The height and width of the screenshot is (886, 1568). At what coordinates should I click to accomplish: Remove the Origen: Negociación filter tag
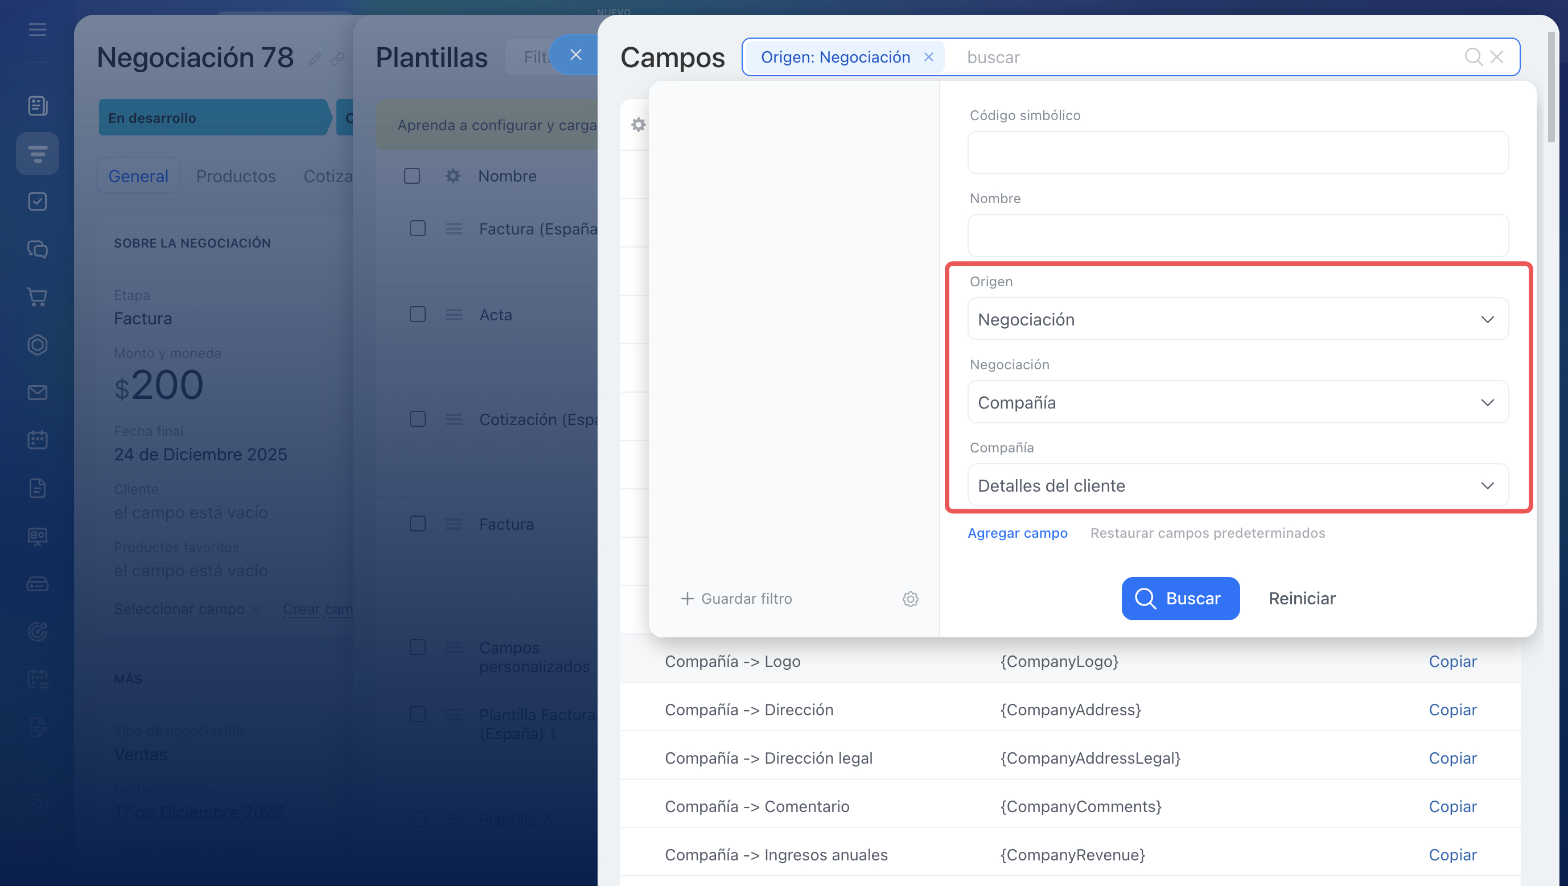coord(928,57)
